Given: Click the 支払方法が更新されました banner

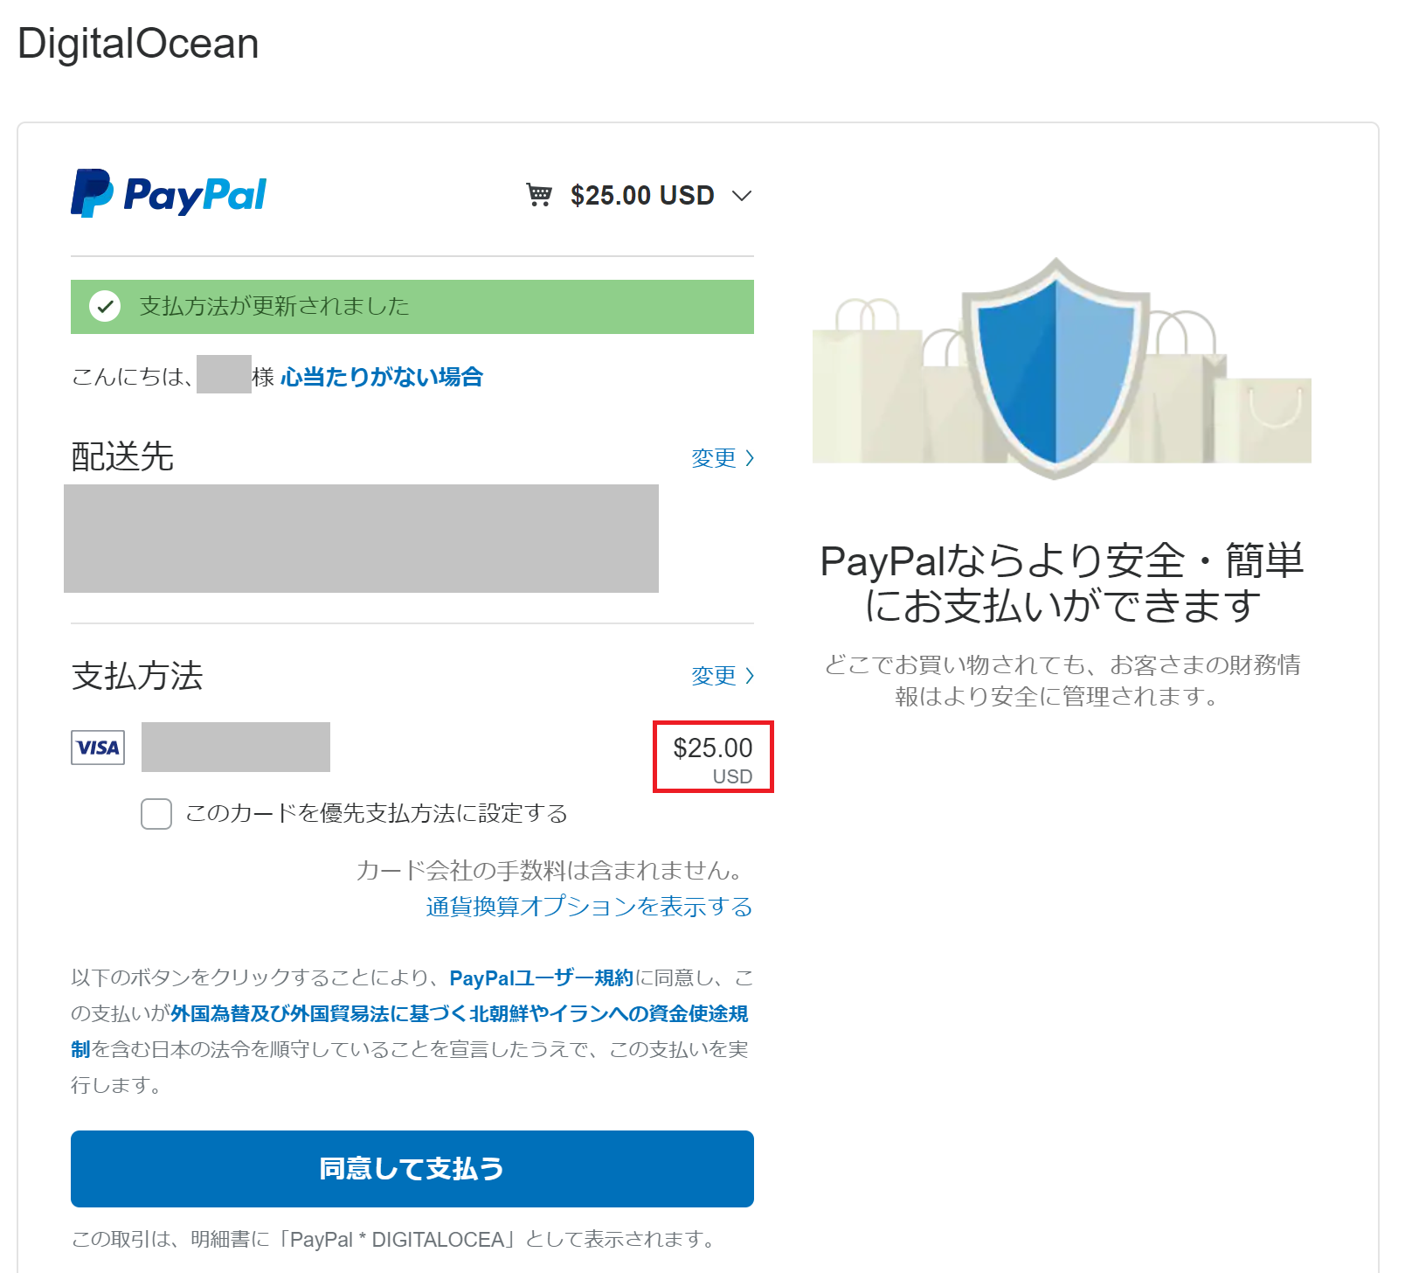Looking at the screenshot, I should click(x=412, y=307).
